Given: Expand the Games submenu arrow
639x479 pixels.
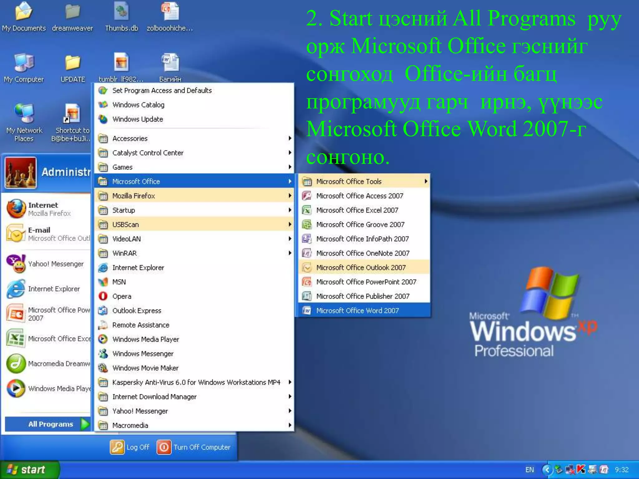Looking at the screenshot, I should [x=290, y=167].
